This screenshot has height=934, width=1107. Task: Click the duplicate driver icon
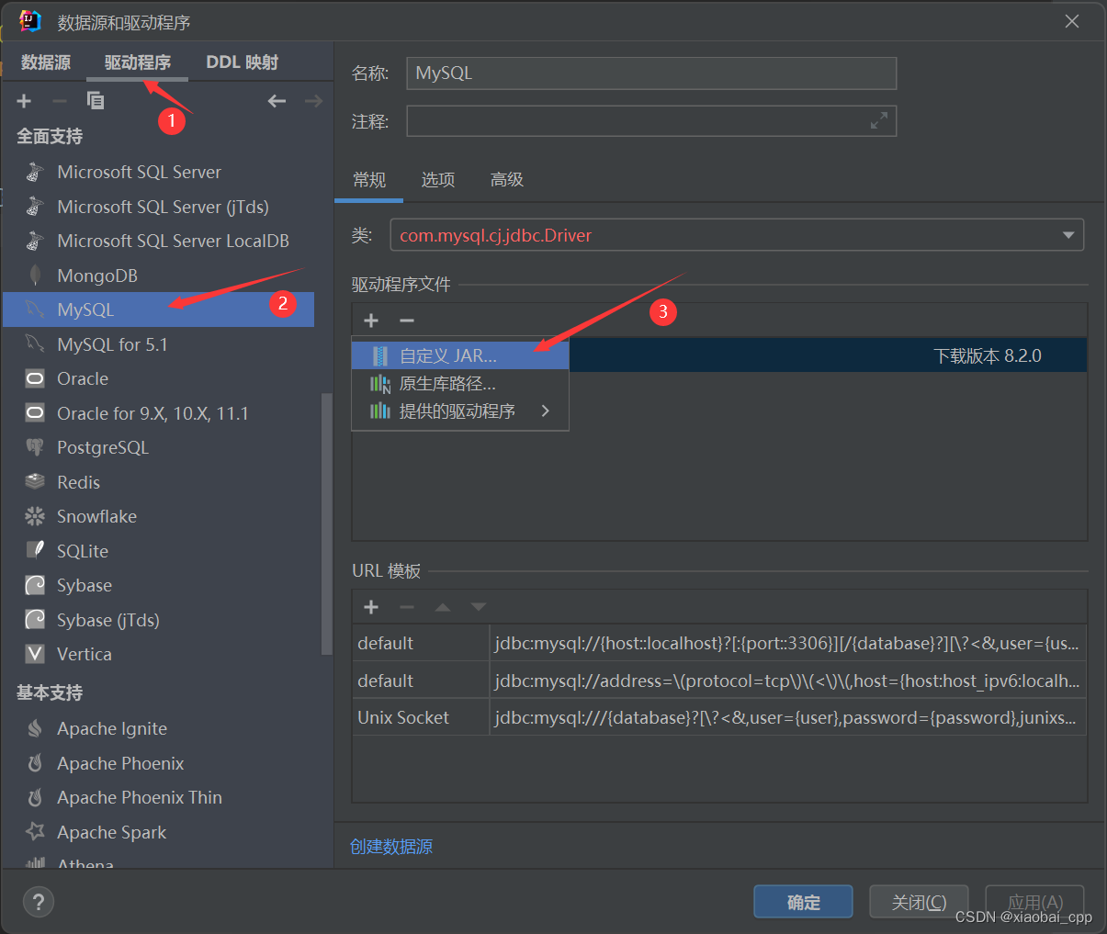tap(96, 101)
